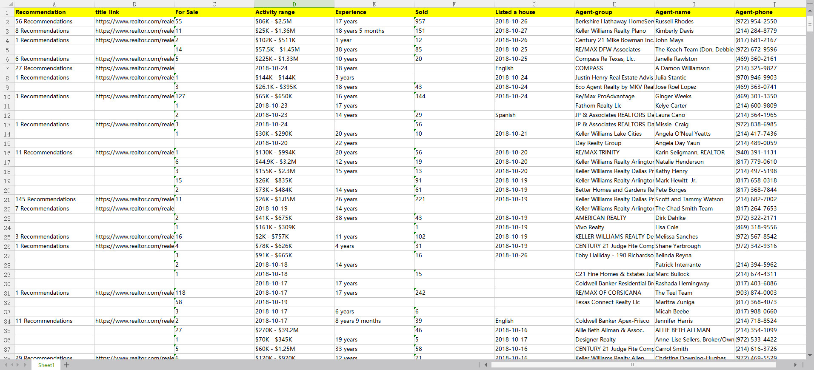Open the realtor.com link in row 3
The width and height of the screenshot is (814, 370).
tap(134, 31)
